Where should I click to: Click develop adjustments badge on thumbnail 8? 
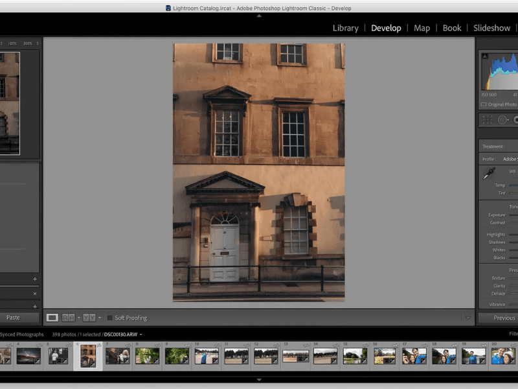tap(156, 361)
